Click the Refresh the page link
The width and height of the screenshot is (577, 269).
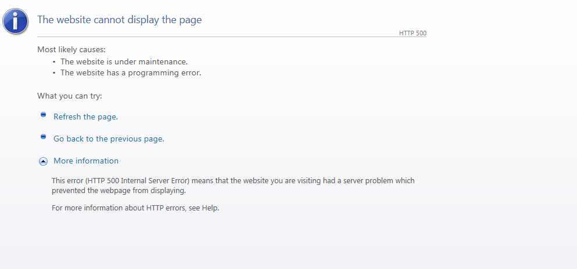click(85, 117)
